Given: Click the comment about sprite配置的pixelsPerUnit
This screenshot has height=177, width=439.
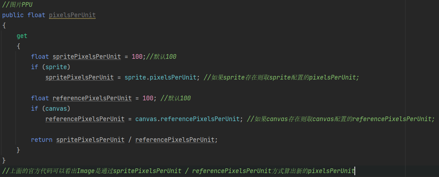Looking at the screenshot, I should pos(281,77).
